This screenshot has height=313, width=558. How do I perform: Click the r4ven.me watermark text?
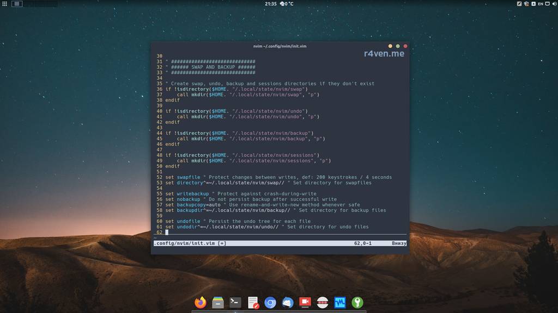click(383, 54)
